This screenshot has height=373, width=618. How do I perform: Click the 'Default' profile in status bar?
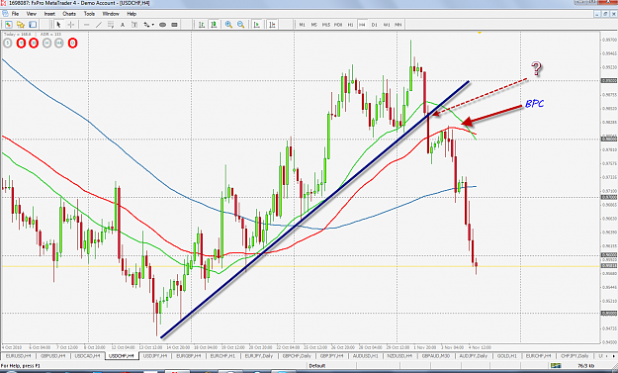click(316, 366)
